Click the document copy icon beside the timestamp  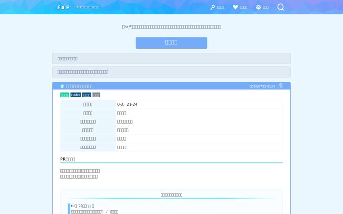tap(281, 86)
